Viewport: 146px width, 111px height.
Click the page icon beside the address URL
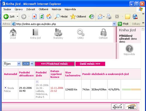click(14, 24)
